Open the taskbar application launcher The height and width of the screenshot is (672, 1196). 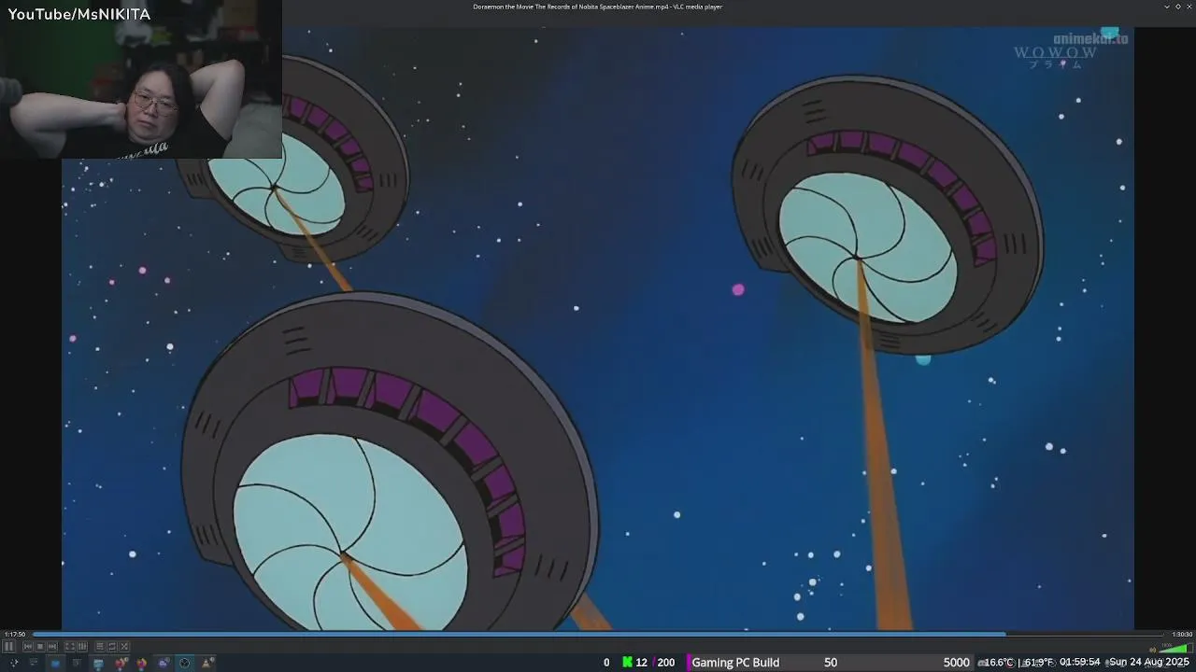[x=13, y=663]
